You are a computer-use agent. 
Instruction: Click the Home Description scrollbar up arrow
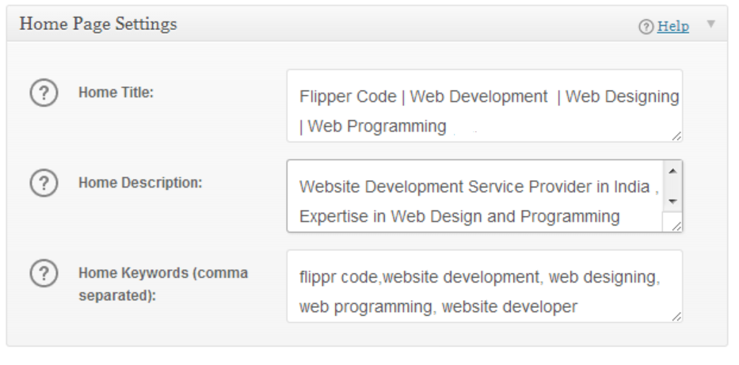coord(672,171)
